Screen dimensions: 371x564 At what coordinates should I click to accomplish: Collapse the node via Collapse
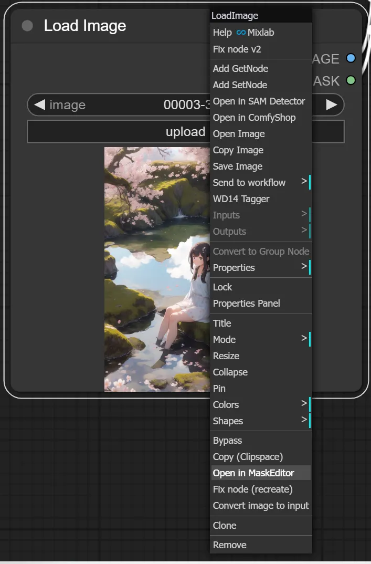261,372
